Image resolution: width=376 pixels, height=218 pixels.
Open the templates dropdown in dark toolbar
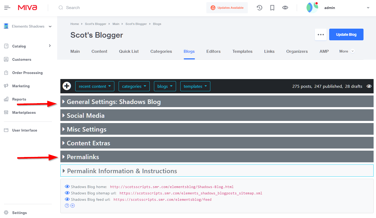pyautogui.click(x=195, y=86)
